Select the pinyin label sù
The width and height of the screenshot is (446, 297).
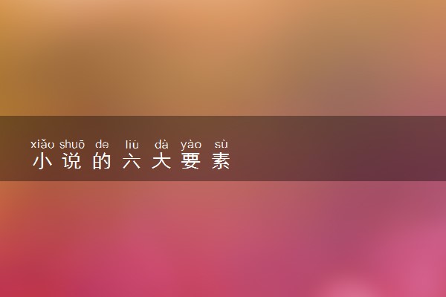221,144
